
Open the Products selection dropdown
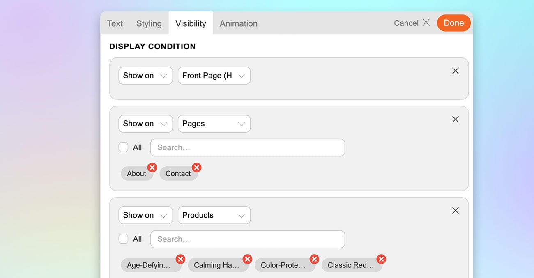click(x=214, y=215)
